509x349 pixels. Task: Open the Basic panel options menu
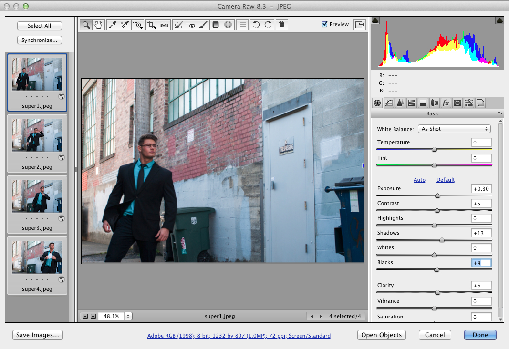499,113
